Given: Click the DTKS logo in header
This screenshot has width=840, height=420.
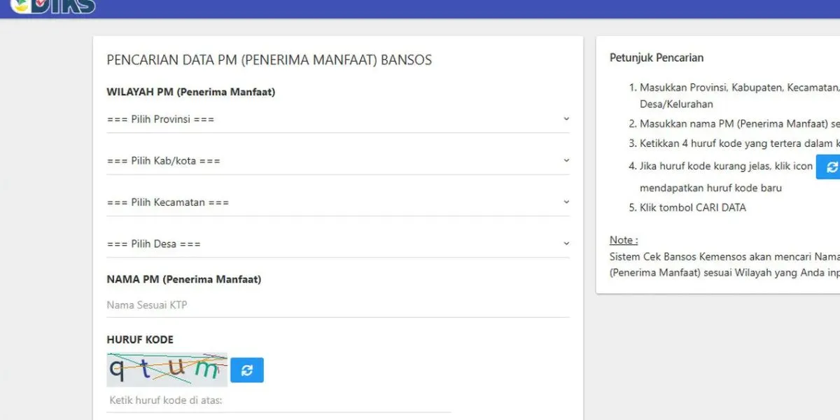Looking at the screenshot, I should (x=53, y=7).
